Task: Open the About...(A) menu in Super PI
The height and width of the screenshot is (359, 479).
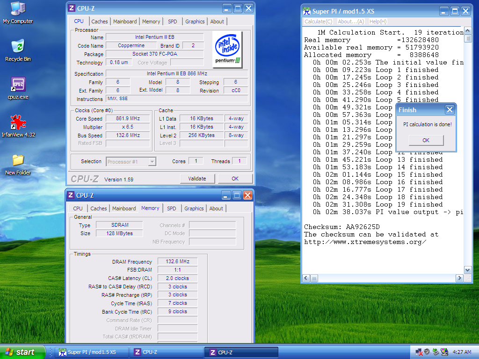Action: (351, 22)
